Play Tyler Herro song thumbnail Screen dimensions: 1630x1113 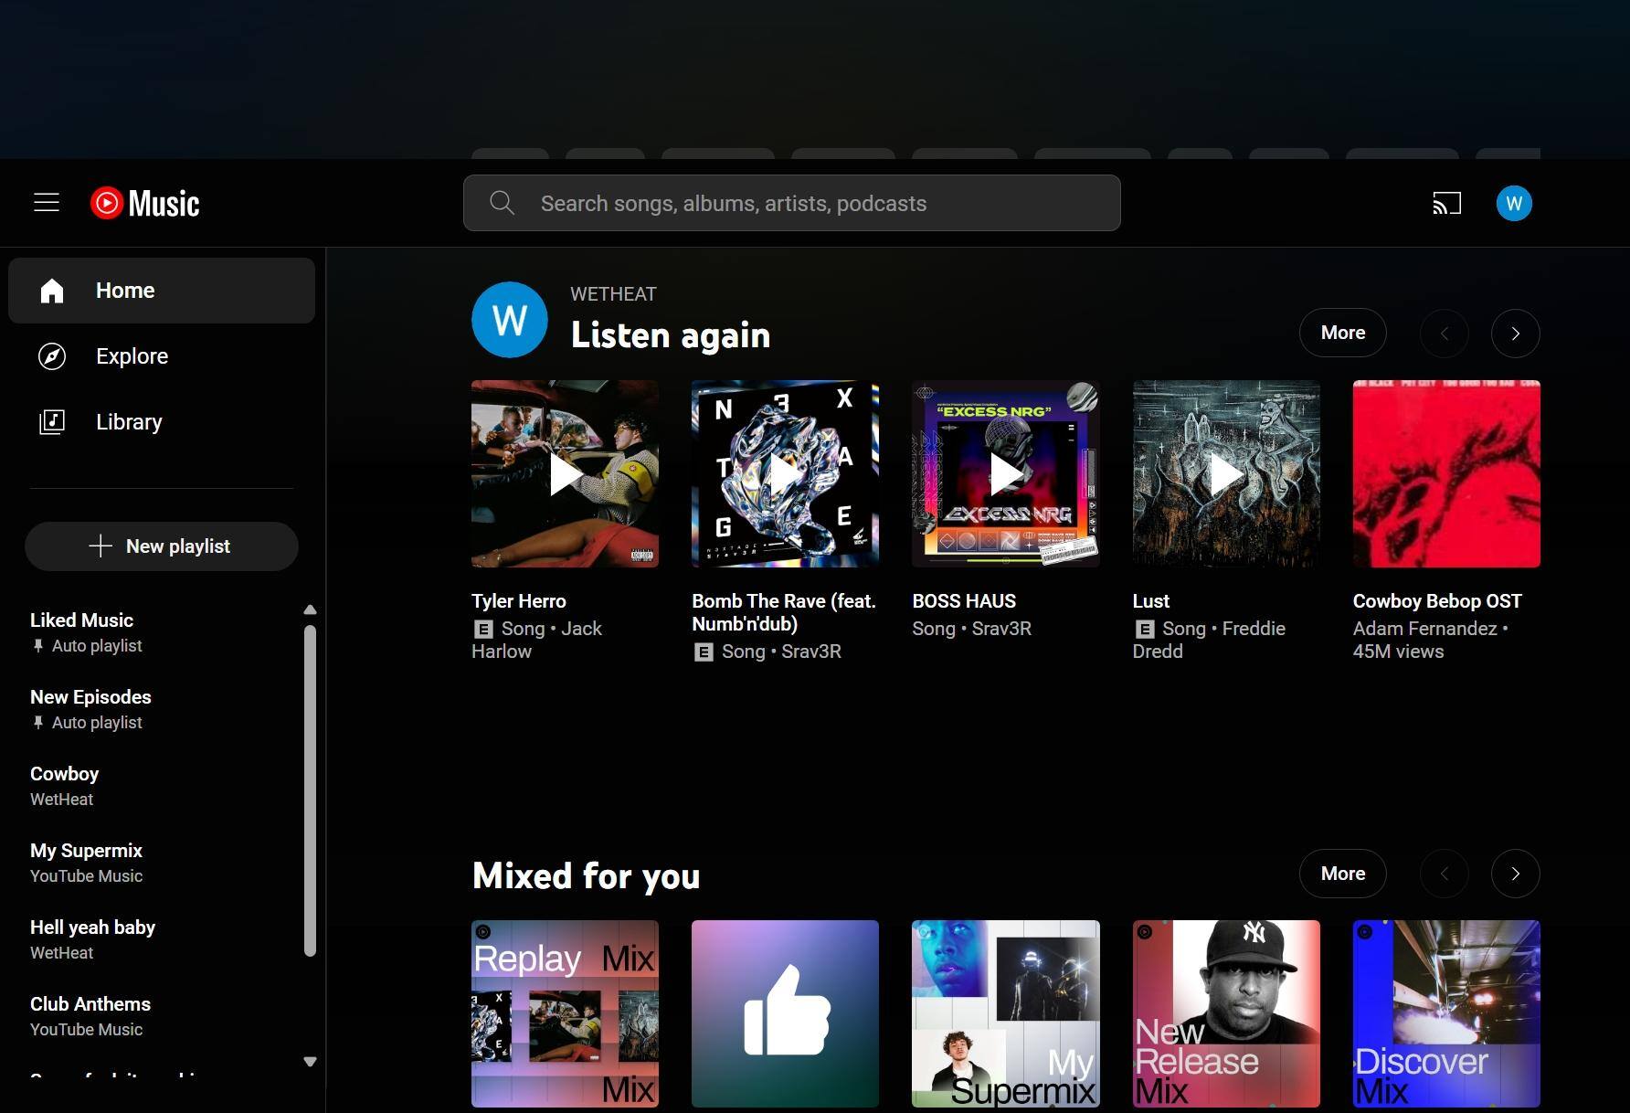565,474
